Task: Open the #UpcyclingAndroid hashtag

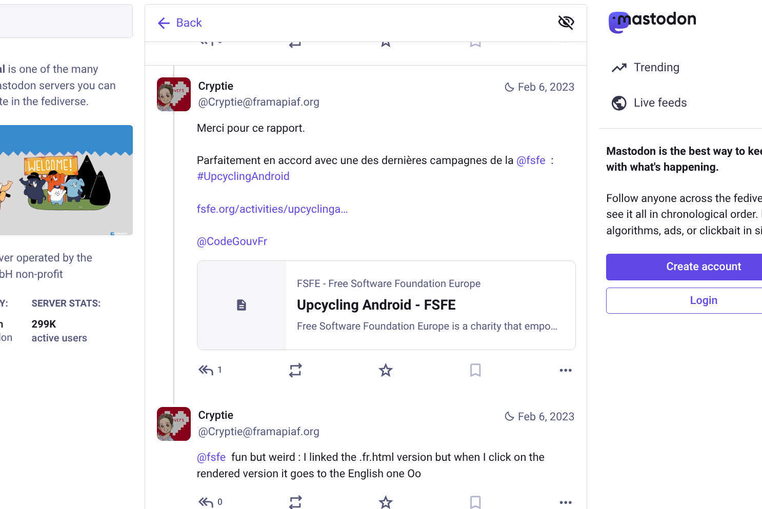Action: [243, 176]
